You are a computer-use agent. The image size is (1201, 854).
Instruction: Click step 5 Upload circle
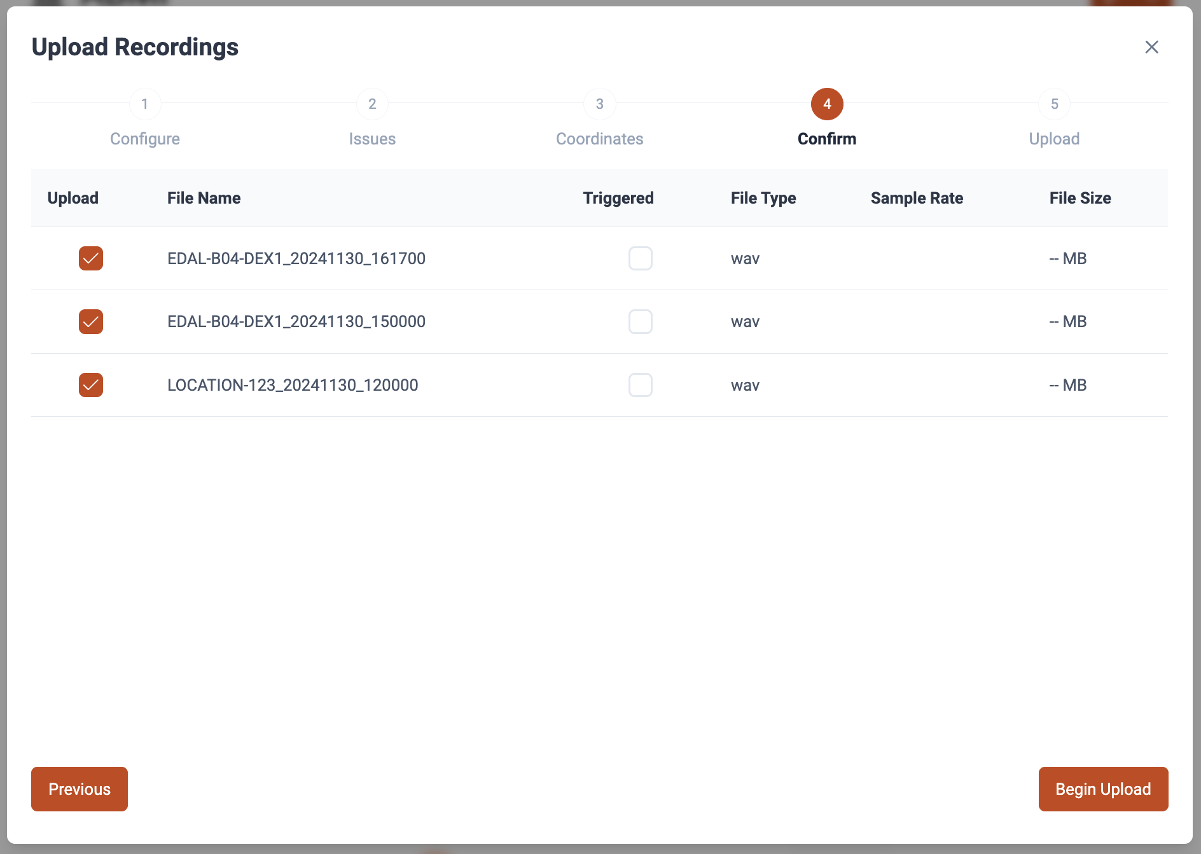click(x=1054, y=104)
